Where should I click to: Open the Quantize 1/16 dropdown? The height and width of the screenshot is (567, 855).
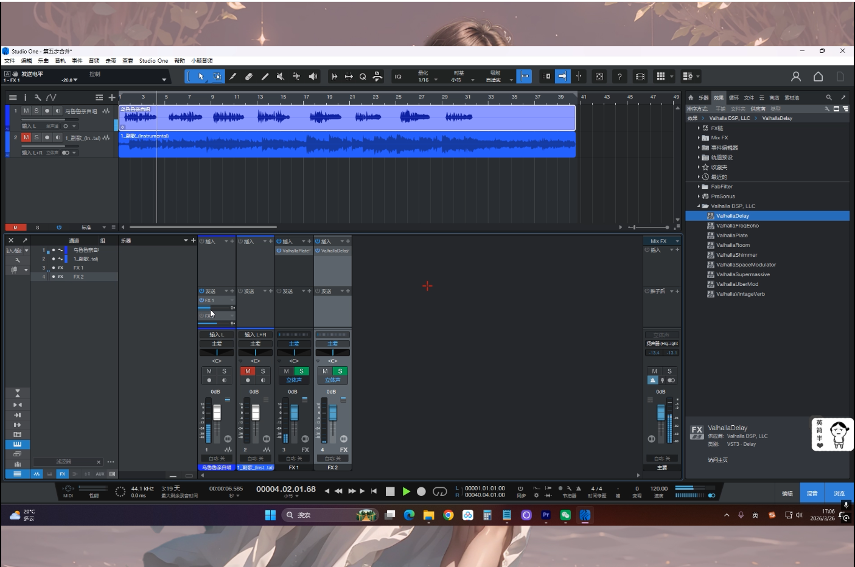(427, 80)
